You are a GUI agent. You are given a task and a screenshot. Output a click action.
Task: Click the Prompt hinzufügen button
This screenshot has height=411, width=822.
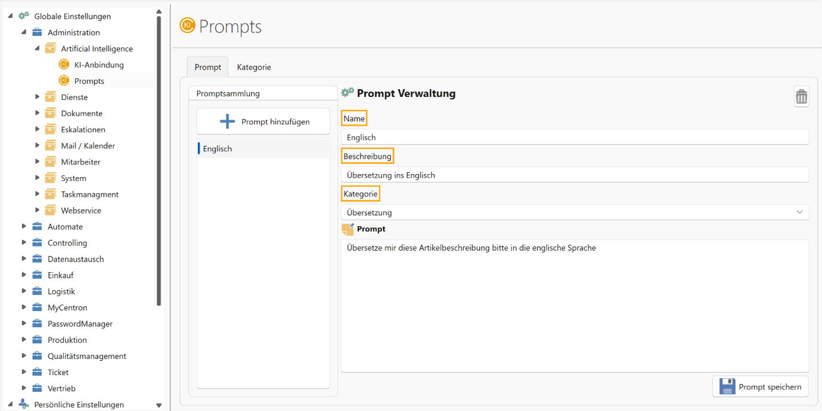tap(263, 121)
